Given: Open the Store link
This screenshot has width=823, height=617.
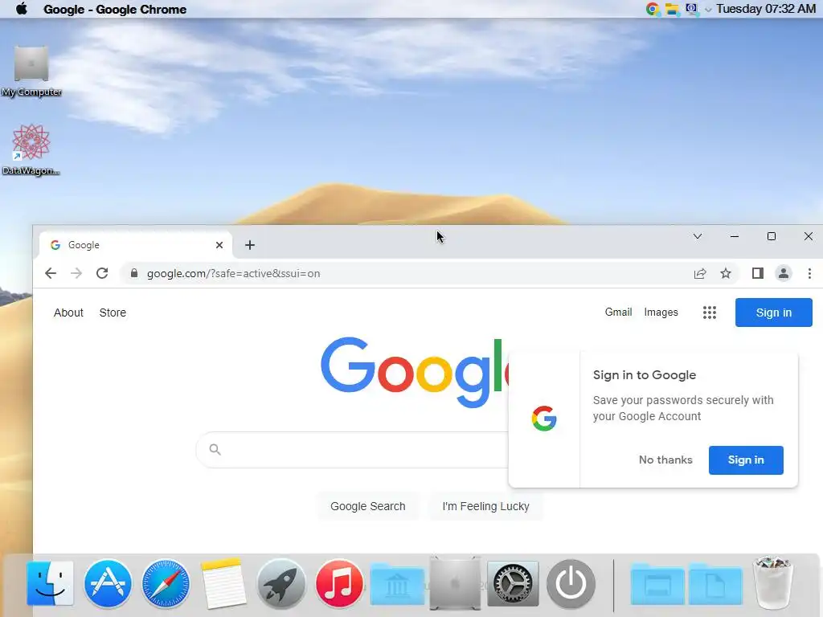Looking at the screenshot, I should click(x=113, y=313).
